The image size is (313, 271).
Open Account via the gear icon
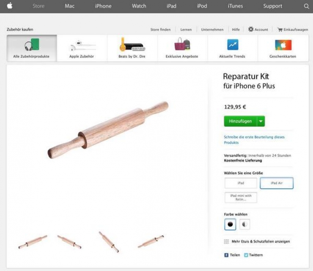pyautogui.click(x=251, y=29)
